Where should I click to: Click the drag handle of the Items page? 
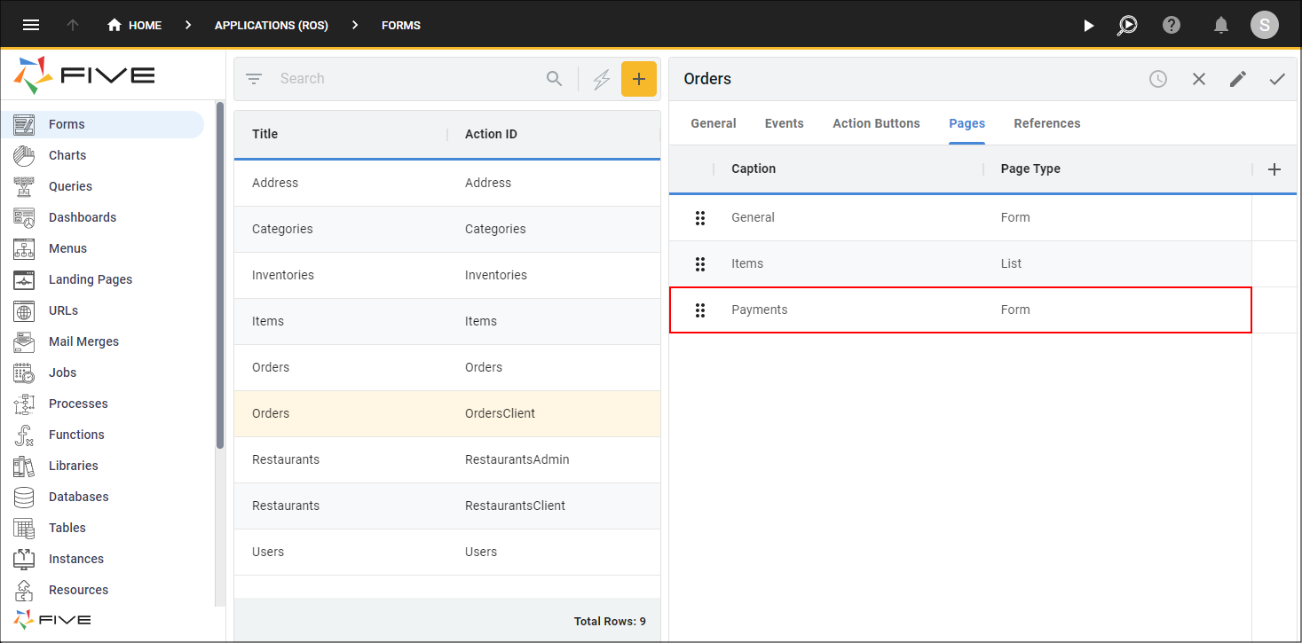tap(700, 263)
